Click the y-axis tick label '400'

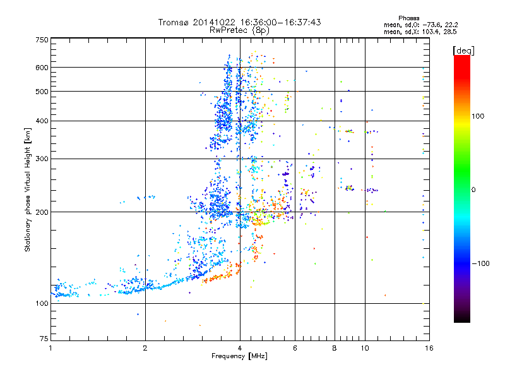click(x=42, y=121)
